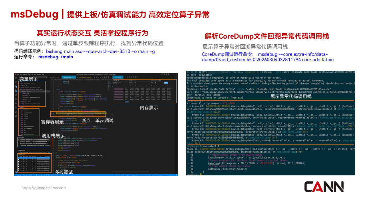This screenshot has width=366, height=206.
Task: Select CoreId 21 in Kernel Focus
Action: (34, 168)
